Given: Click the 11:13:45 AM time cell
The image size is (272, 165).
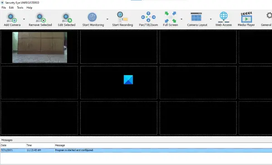Looking at the screenshot, I should tap(34, 150).
